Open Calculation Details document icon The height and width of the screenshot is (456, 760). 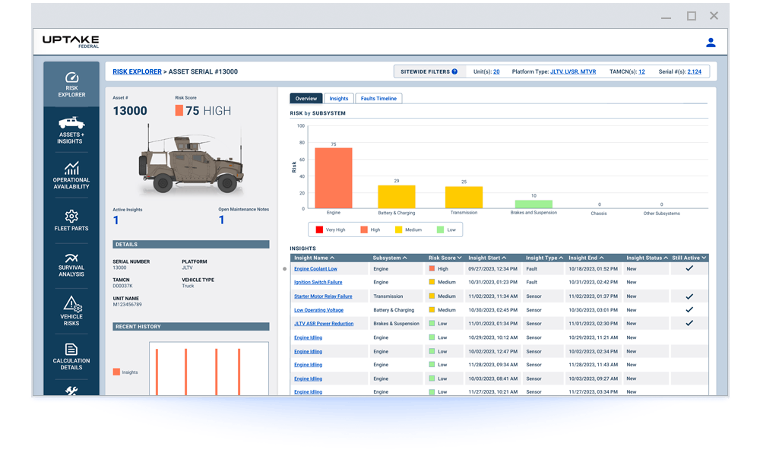(71, 349)
